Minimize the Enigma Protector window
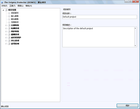This screenshot has height=109, width=140. [127, 2]
